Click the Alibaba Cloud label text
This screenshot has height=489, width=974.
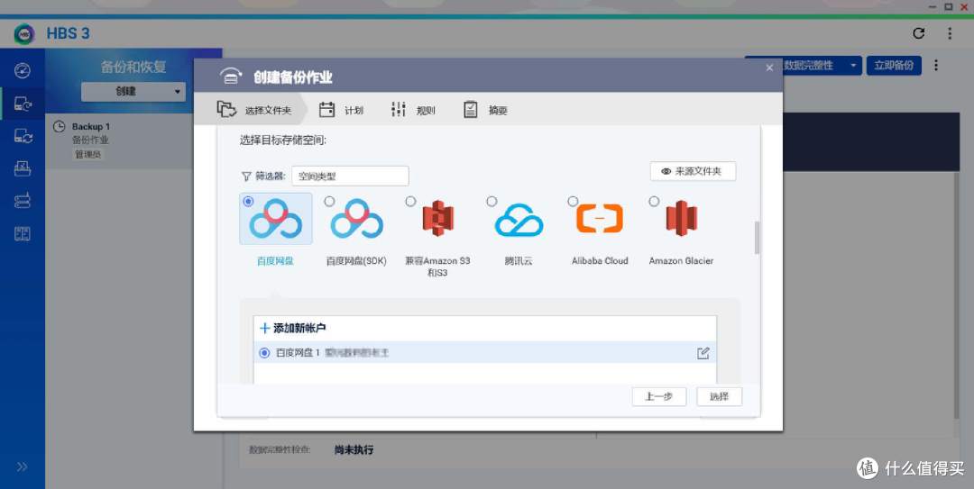(x=600, y=261)
